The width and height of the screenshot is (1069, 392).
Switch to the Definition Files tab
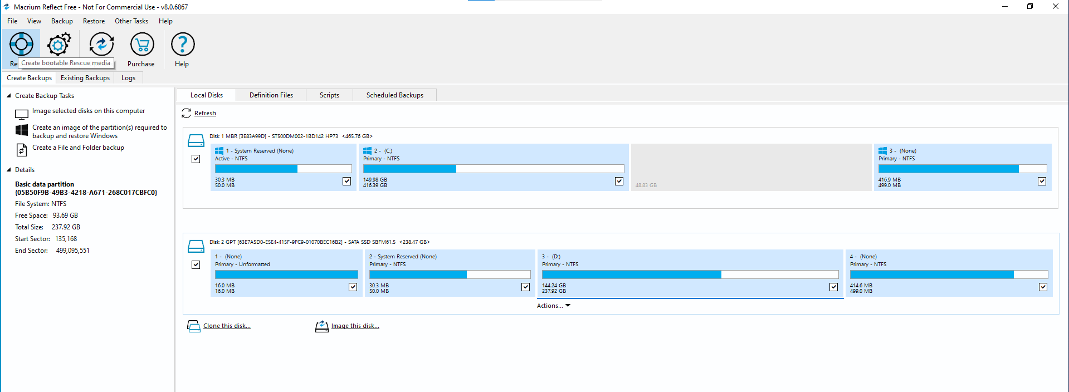tap(271, 95)
